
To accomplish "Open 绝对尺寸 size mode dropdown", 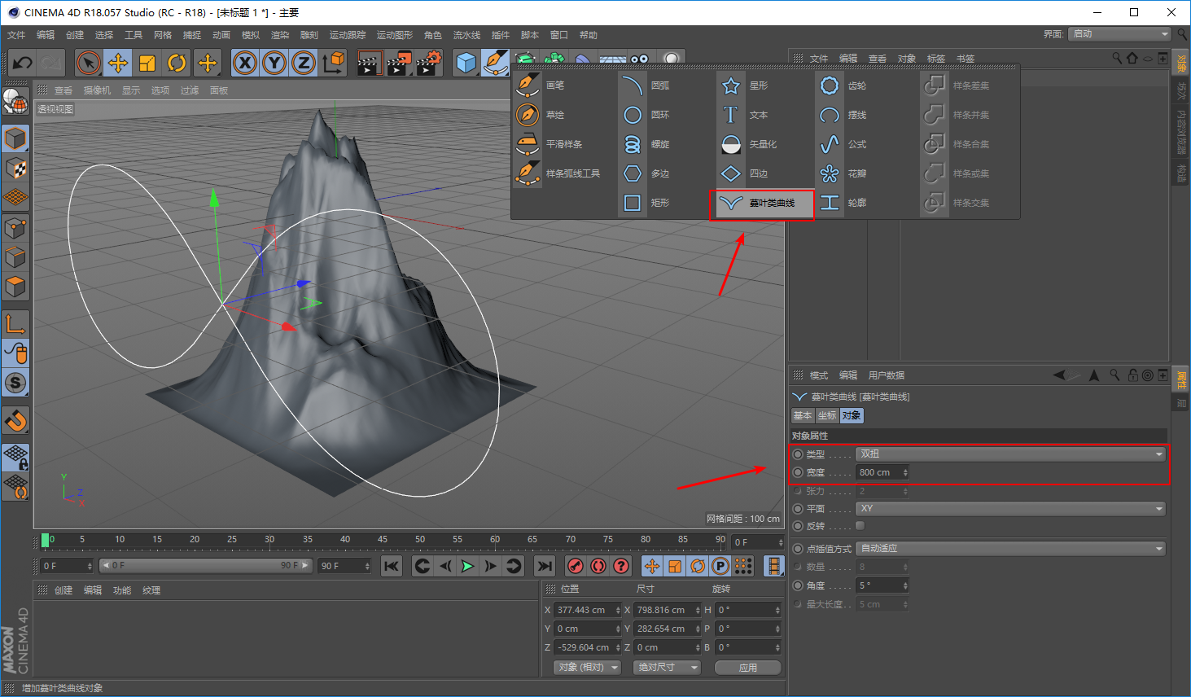I will [x=668, y=668].
